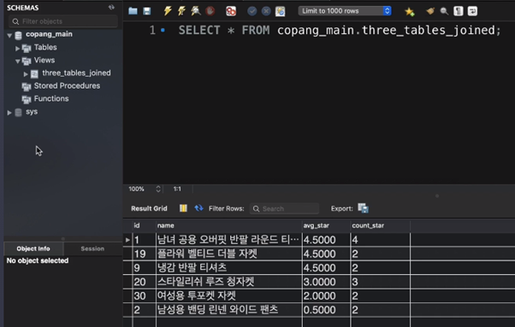Toggle stop-on-error using the red circles icon
The height and width of the screenshot is (327, 515).
(x=231, y=11)
